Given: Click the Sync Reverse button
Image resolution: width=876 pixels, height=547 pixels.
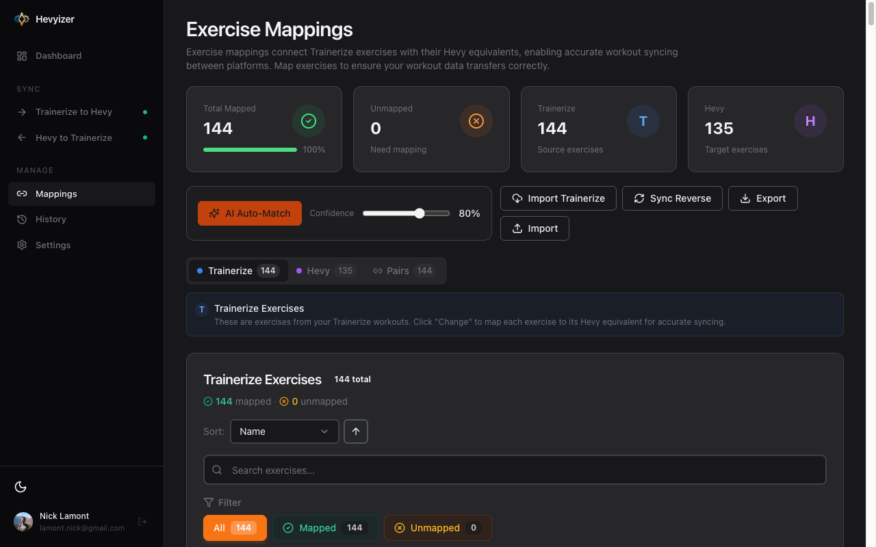Looking at the screenshot, I should pyautogui.click(x=672, y=198).
